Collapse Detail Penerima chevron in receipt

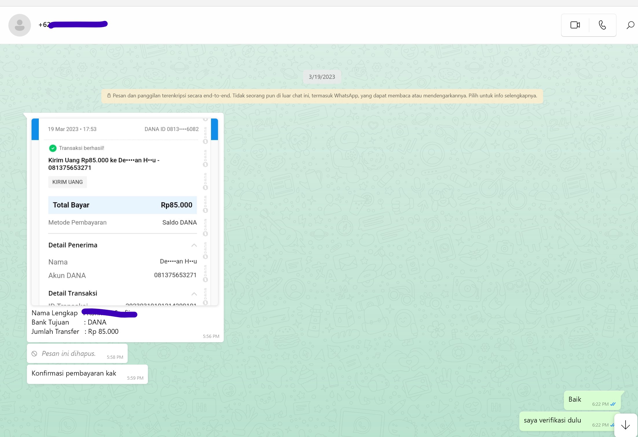pos(194,245)
